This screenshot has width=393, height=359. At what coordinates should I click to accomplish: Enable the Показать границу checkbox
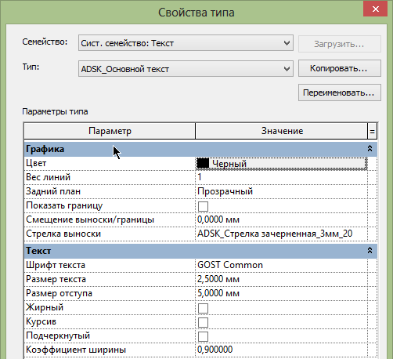point(203,206)
